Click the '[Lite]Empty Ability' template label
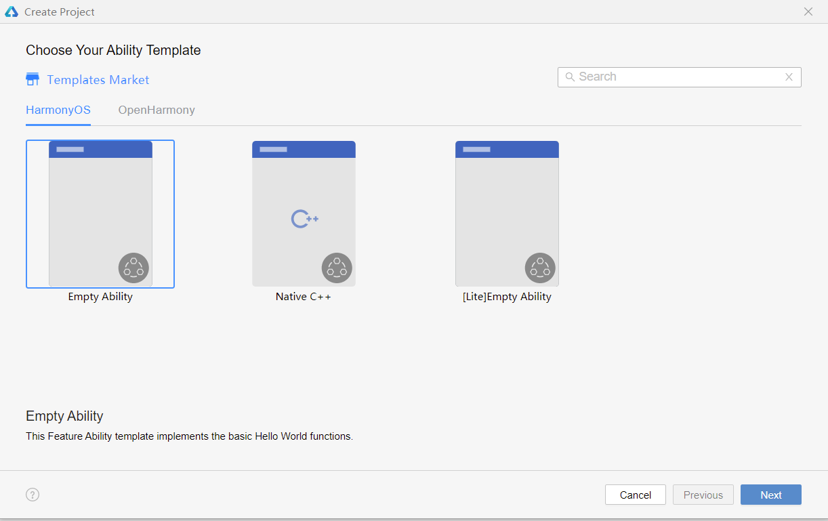The image size is (828, 521). [x=507, y=297]
